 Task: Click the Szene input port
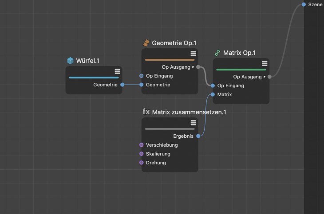[304, 4]
